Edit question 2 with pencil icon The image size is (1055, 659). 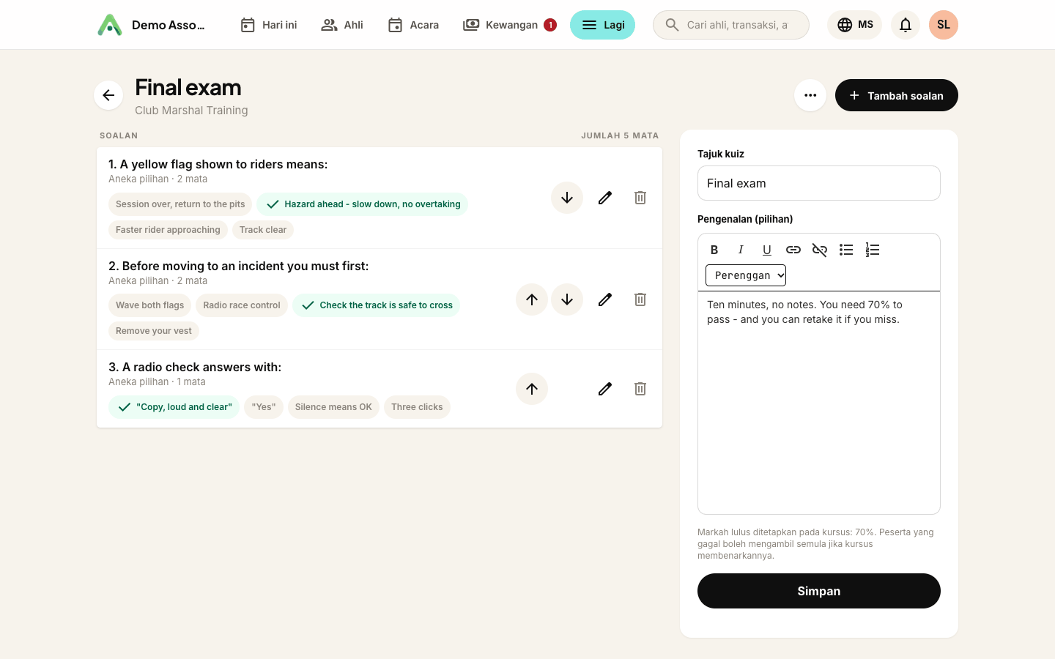point(605,299)
